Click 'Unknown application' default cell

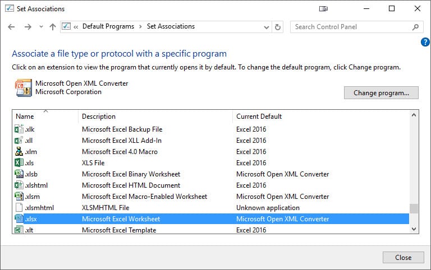268,208
